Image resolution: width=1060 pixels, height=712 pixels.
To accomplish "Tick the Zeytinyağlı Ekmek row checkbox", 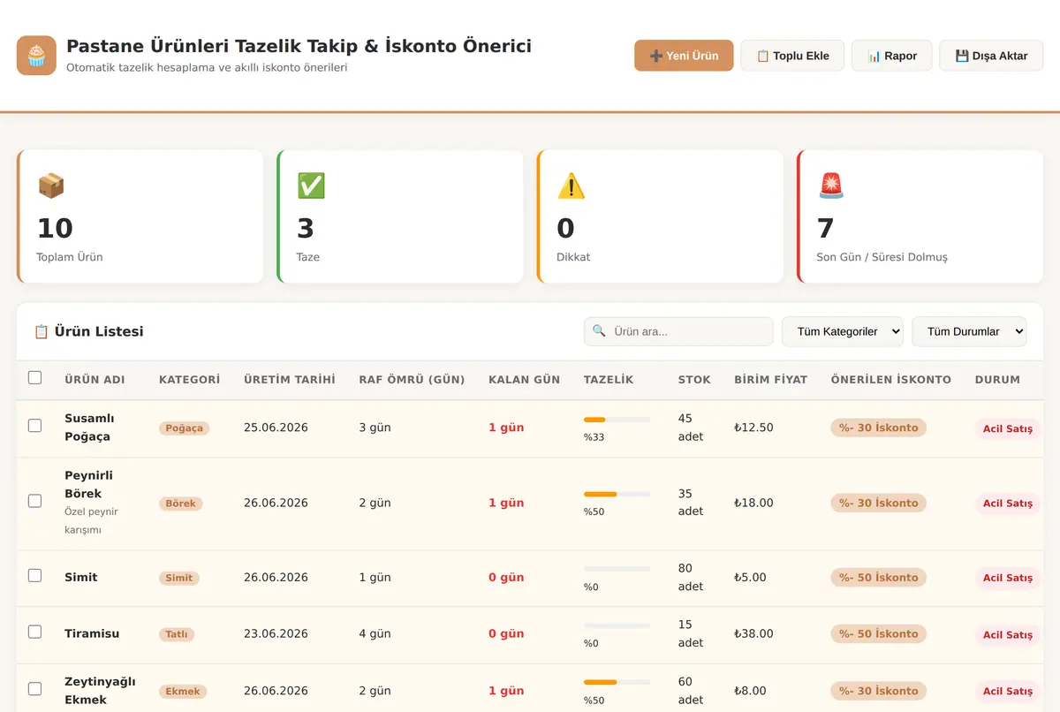I will [x=35, y=689].
